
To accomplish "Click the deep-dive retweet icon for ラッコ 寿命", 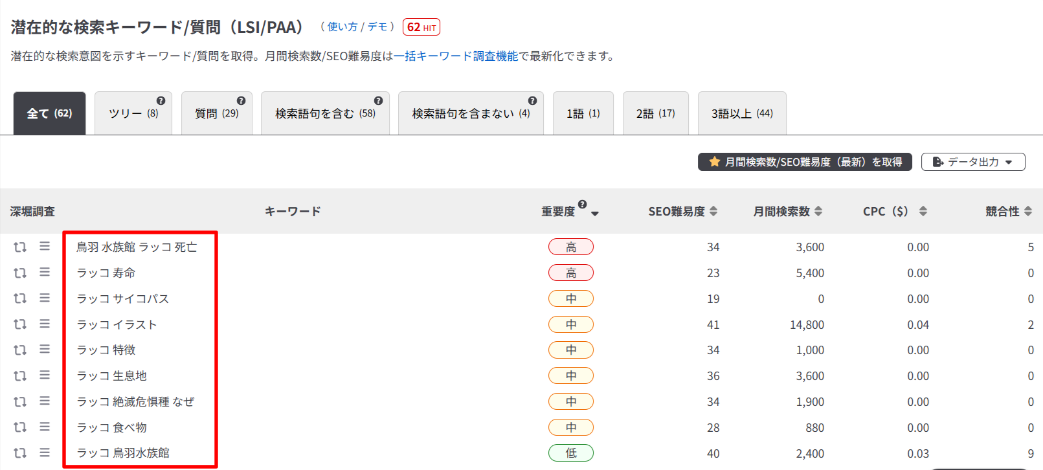I will pos(20,273).
